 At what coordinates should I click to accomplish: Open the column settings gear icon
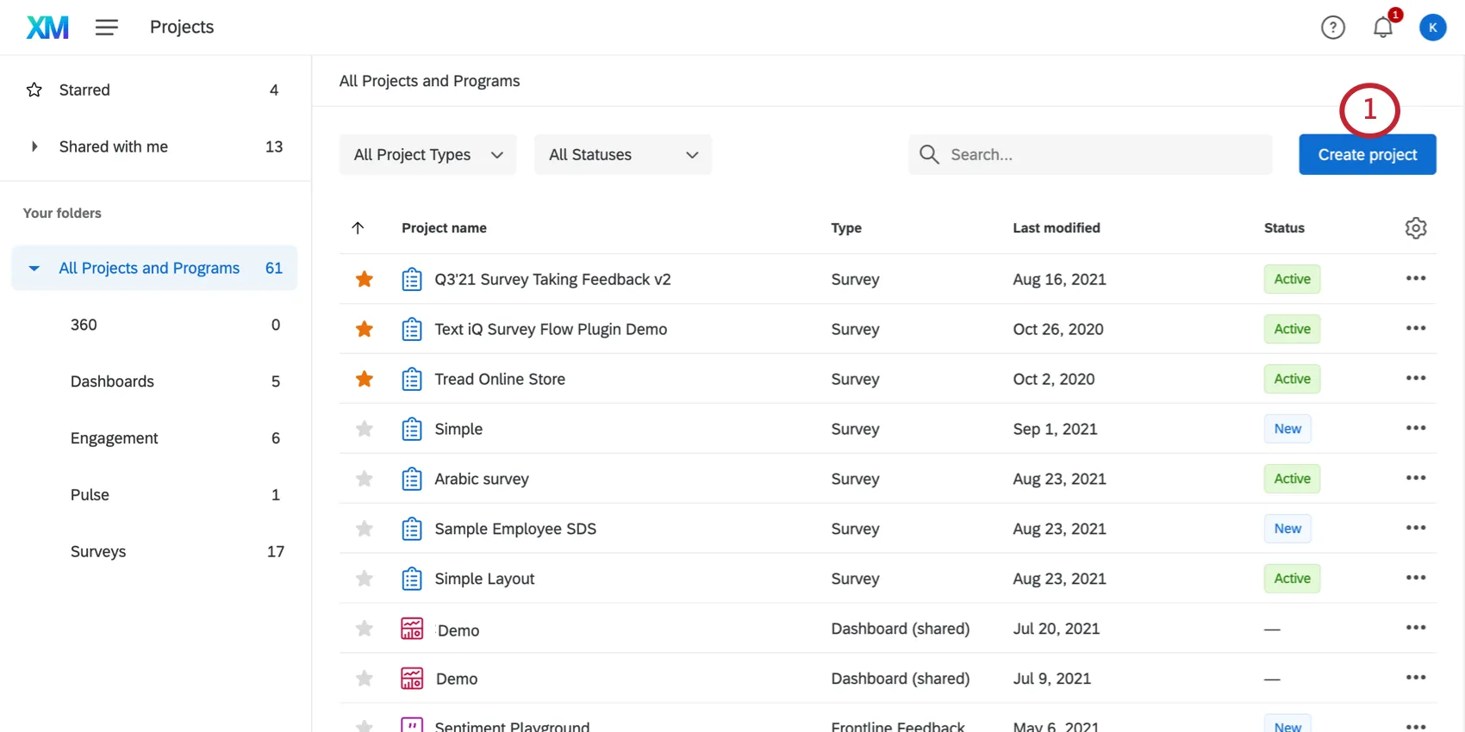[x=1415, y=228]
